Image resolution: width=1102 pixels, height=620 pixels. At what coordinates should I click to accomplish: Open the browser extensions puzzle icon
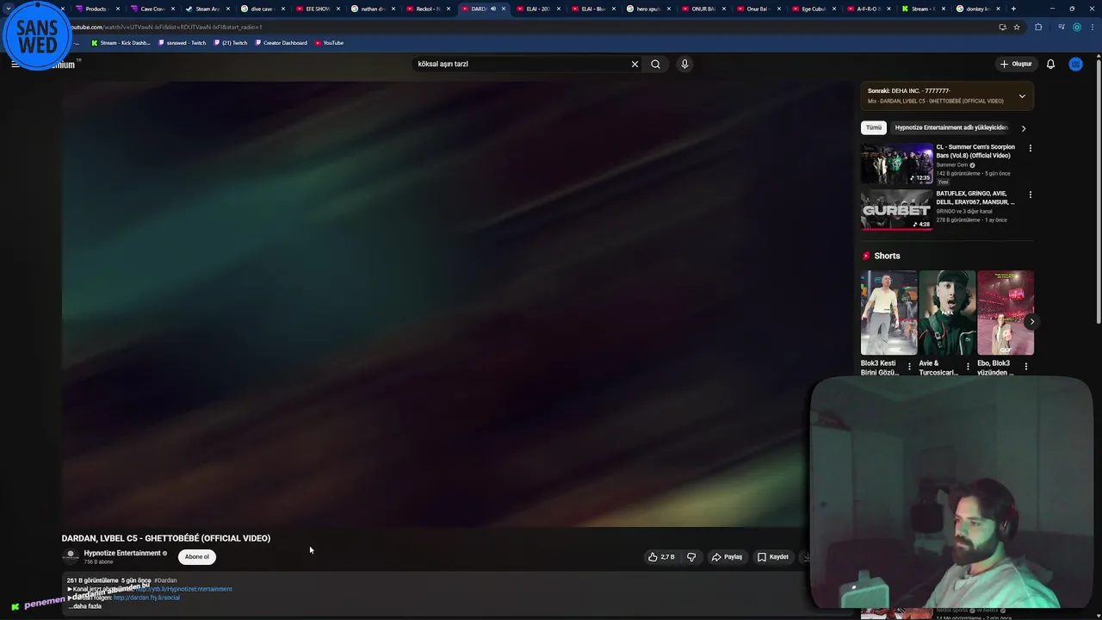click(1037, 27)
